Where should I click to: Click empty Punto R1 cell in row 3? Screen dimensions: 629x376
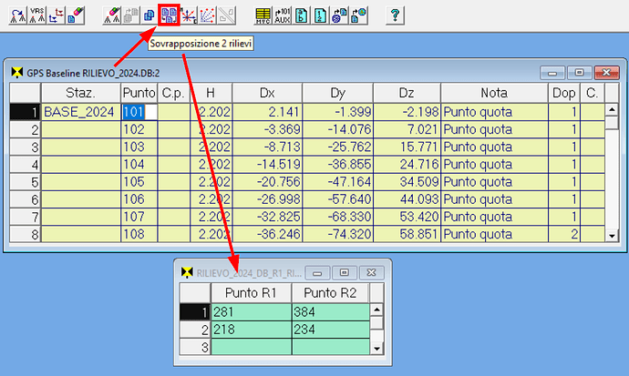[251, 347]
